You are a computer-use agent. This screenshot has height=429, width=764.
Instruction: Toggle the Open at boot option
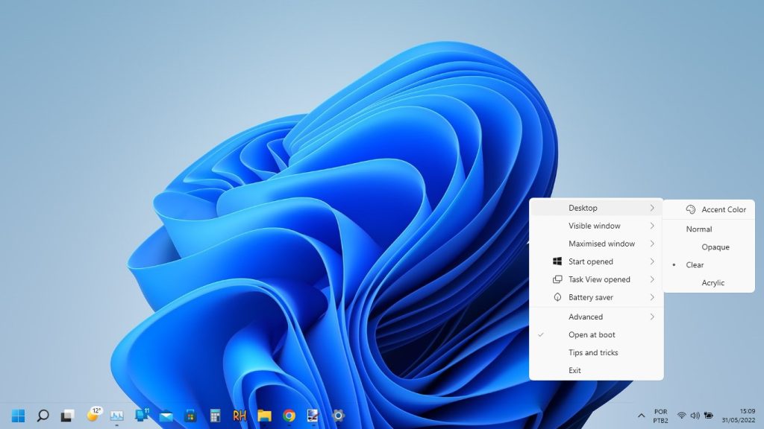click(591, 334)
